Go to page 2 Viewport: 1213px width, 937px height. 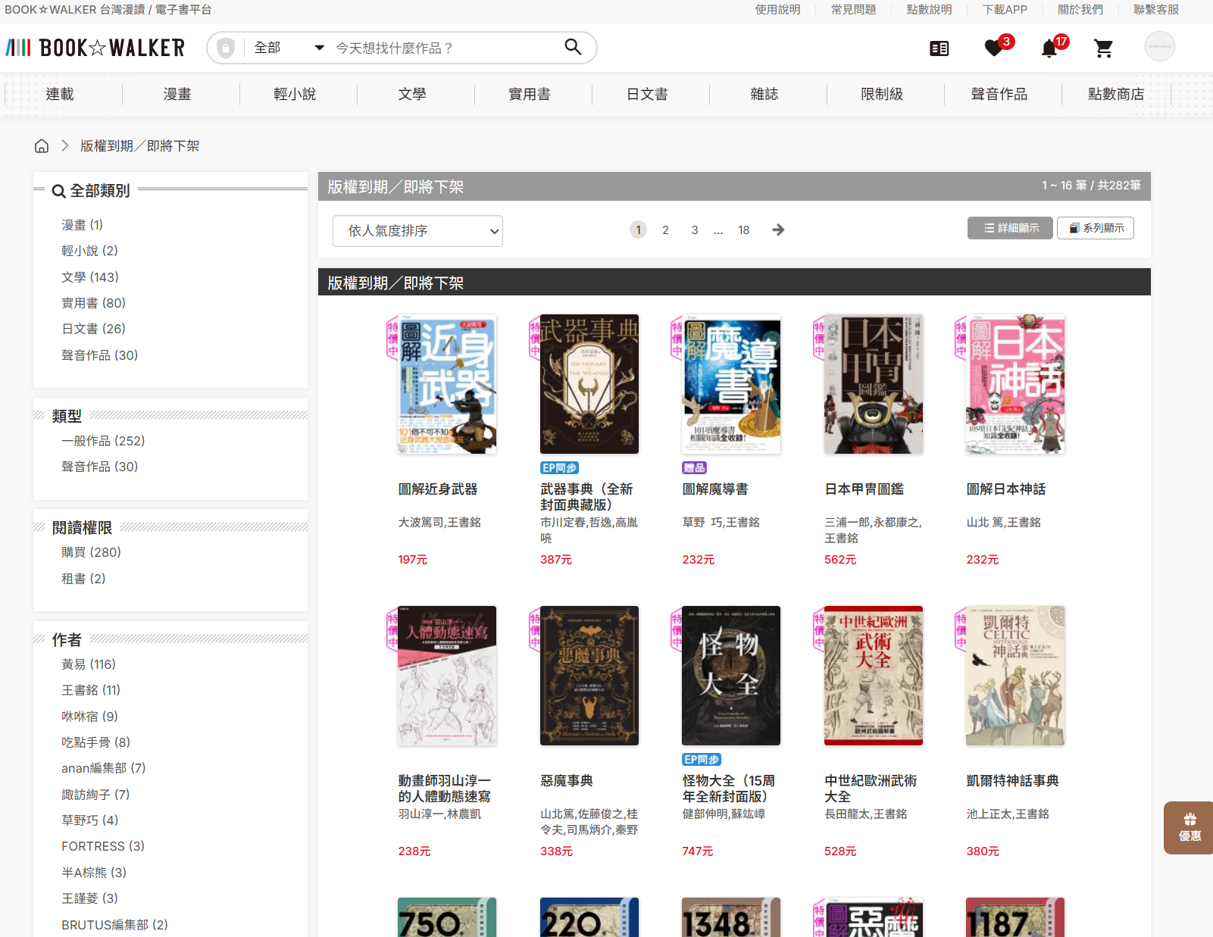(665, 230)
